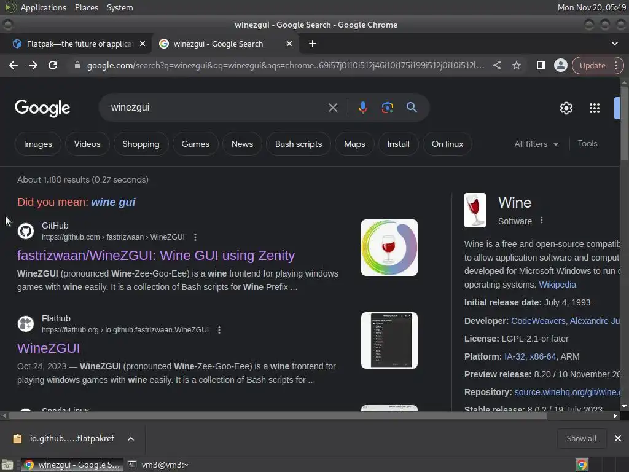This screenshot has height=472, width=629.
Task: Open options for GitHub result
Action: [x=195, y=237]
